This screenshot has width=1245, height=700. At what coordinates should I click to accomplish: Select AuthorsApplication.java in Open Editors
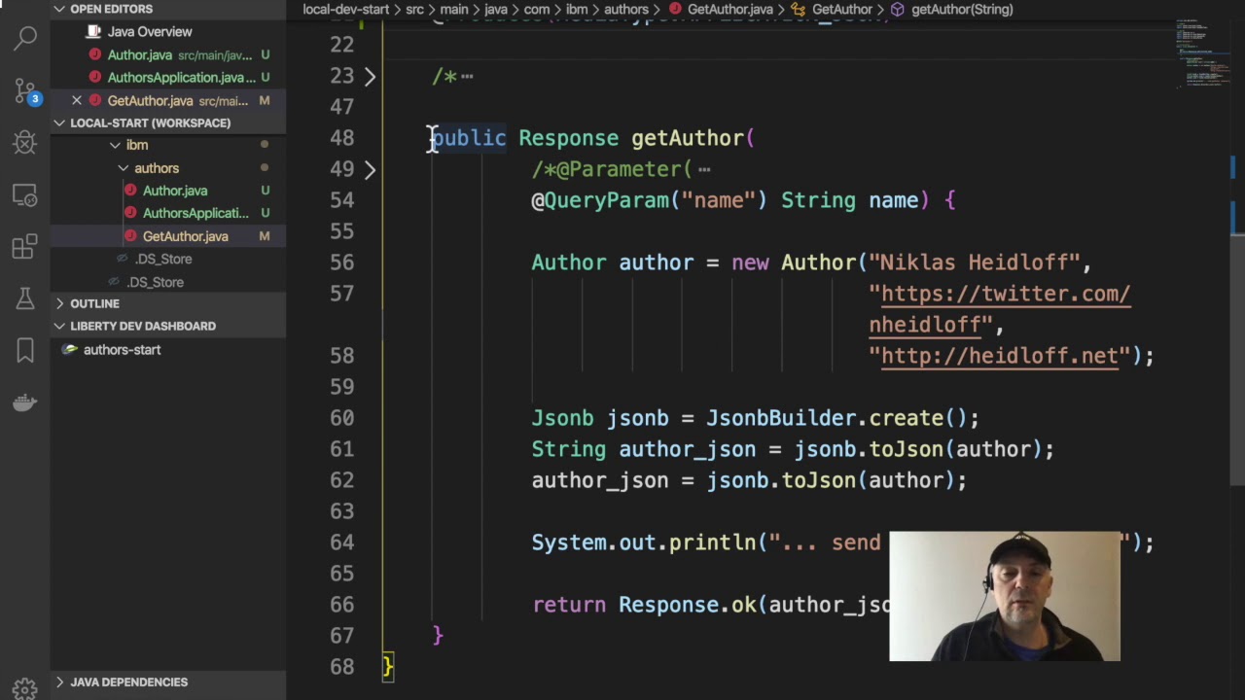click(175, 78)
